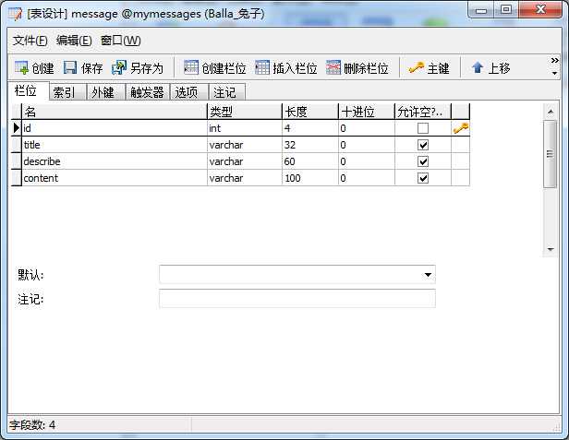Open the 文件(F) menu
Image resolution: width=569 pixels, height=440 pixels.
point(30,41)
